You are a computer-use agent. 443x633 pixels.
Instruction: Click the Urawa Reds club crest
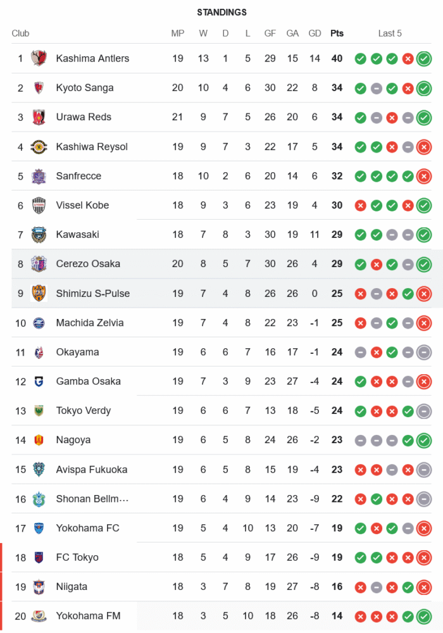(x=39, y=117)
